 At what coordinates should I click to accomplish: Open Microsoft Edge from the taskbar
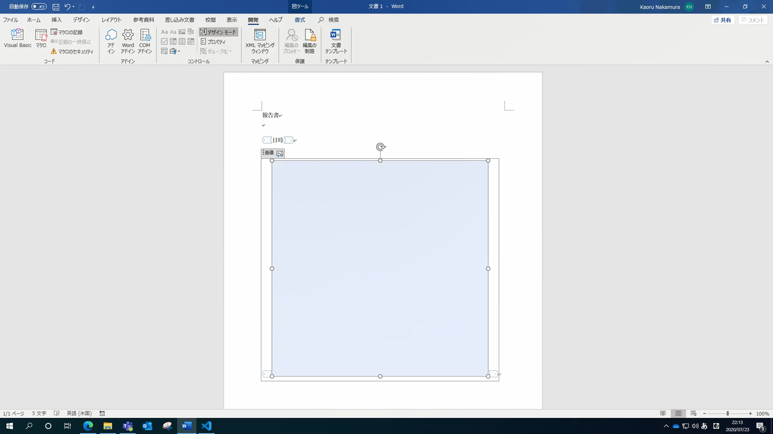pyautogui.click(x=88, y=426)
